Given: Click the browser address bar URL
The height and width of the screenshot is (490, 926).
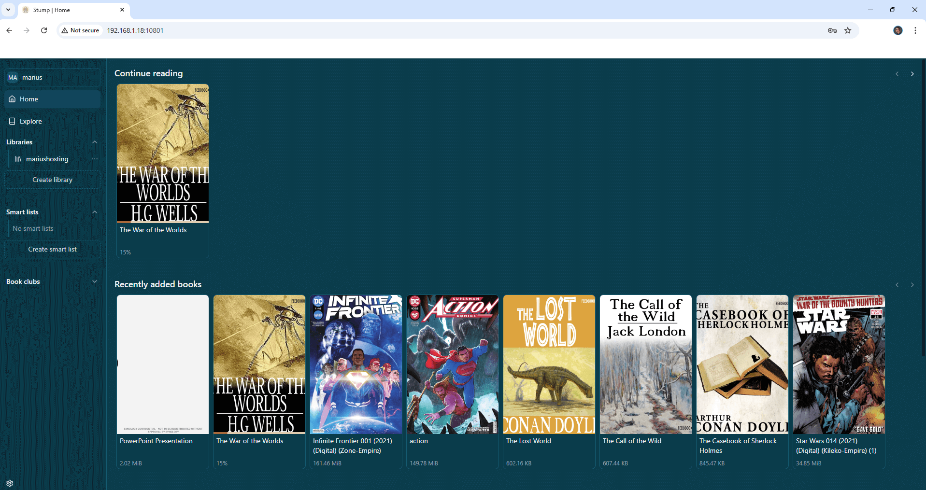Looking at the screenshot, I should (135, 30).
